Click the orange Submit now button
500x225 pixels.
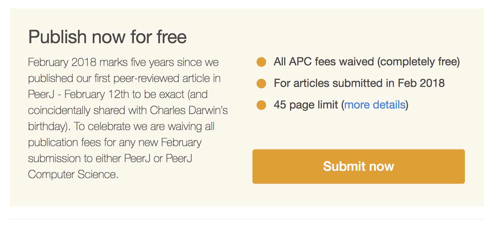click(x=358, y=166)
